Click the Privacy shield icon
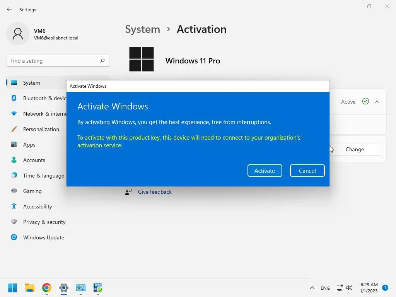 click(14, 222)
